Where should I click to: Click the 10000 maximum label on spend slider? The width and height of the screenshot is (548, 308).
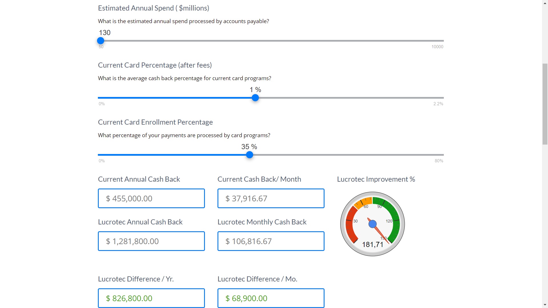tap(437, 47)
